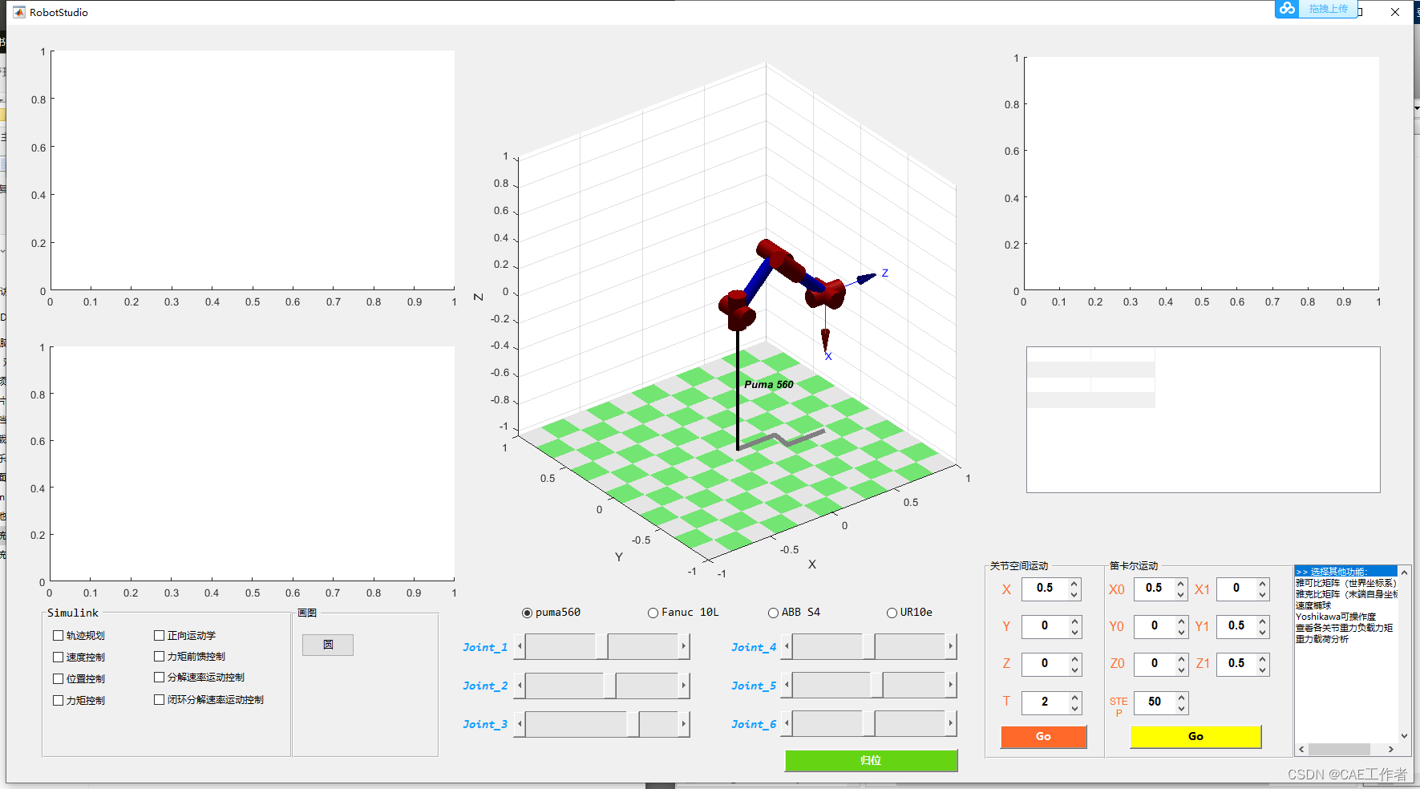The image size is (1420, 789).
Task: Decrease the STEP value with down arrow
Action: pos(1181,709)
